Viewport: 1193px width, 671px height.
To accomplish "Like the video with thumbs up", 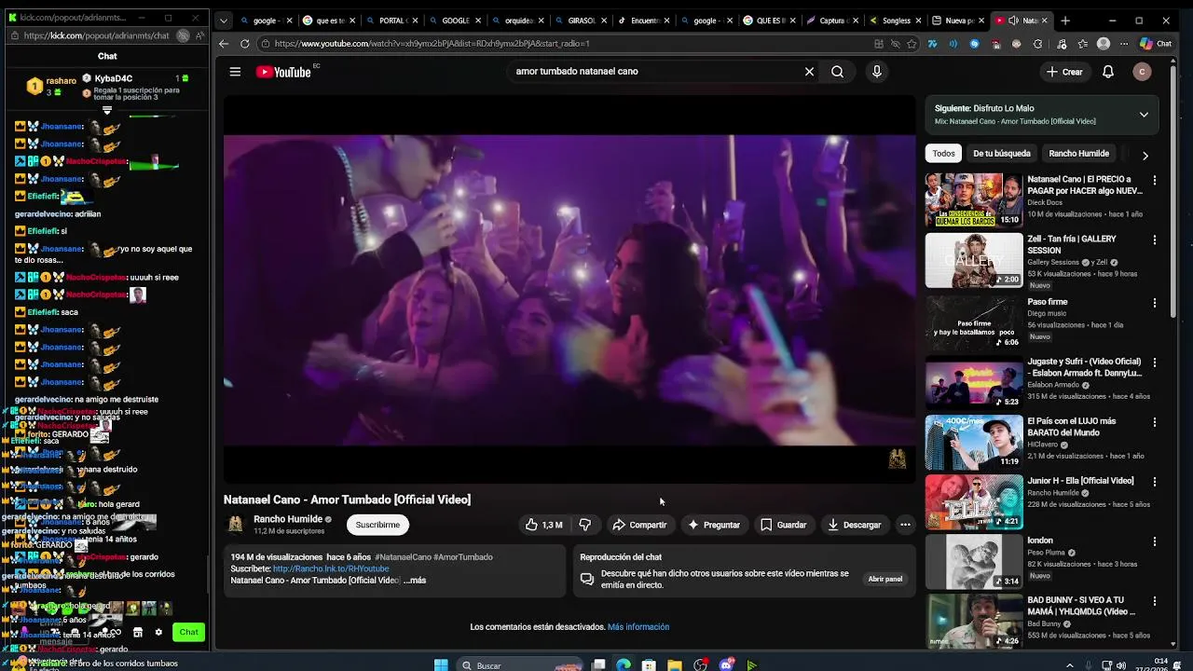I will click(543, 525).
